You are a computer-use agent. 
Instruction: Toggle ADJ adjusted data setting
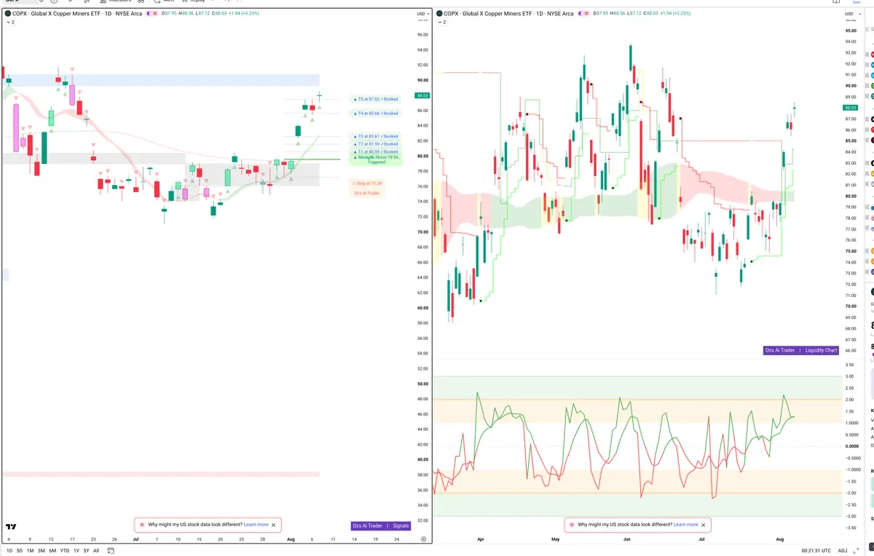(x=843, y=551)
